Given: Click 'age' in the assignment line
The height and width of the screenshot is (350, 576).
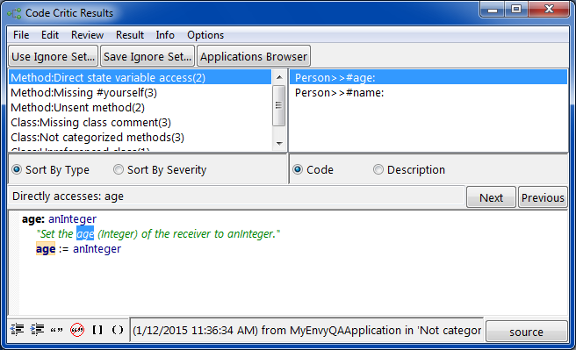Looking at the screenshot, I should 46,249.
